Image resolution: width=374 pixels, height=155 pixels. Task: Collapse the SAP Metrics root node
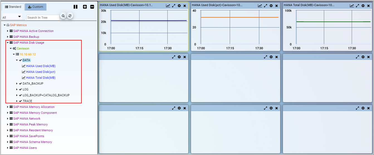[x=5, y=25]
